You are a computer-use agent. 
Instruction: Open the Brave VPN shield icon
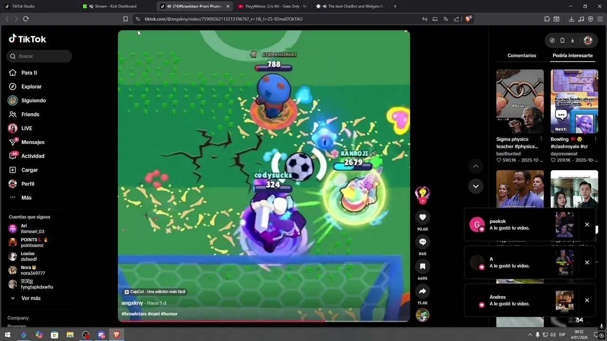590,19
